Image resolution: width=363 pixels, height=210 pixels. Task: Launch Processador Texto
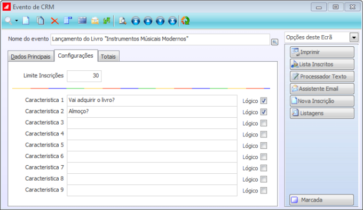pyautogui.click(x=322, y=76)
